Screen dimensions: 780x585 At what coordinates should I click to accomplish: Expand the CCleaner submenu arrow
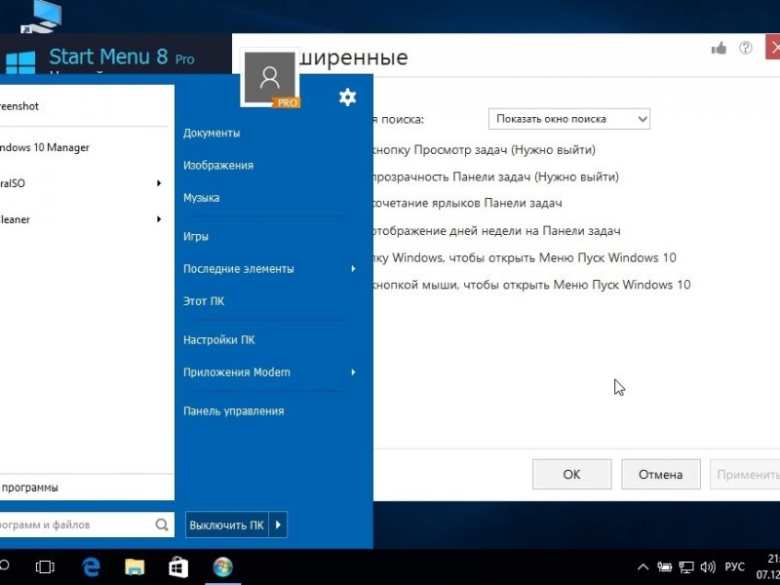pyautogui.click(x=159, y=218)
